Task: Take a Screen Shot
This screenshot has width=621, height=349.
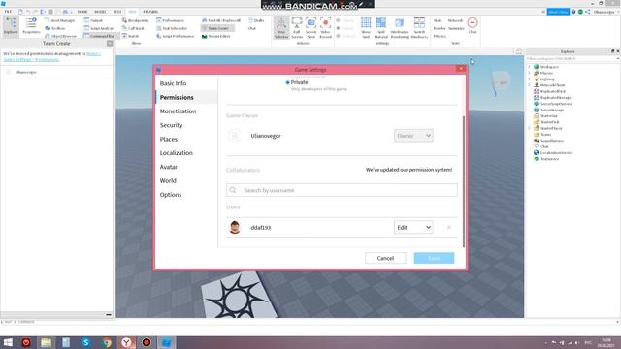Action: [x=310, y=28]
